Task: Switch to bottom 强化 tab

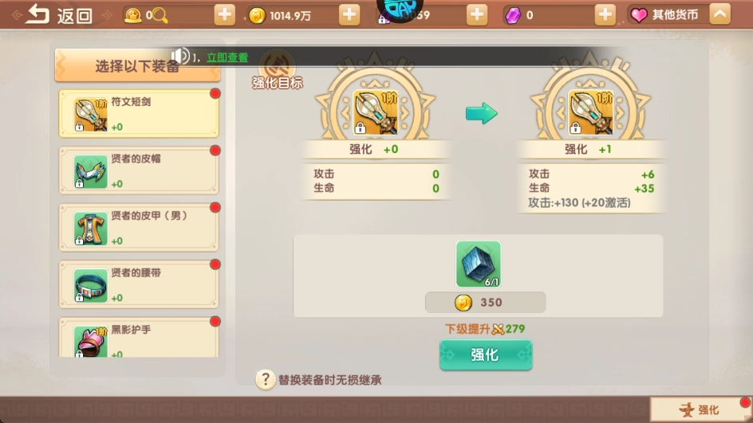Action: (x=700, y=409)
